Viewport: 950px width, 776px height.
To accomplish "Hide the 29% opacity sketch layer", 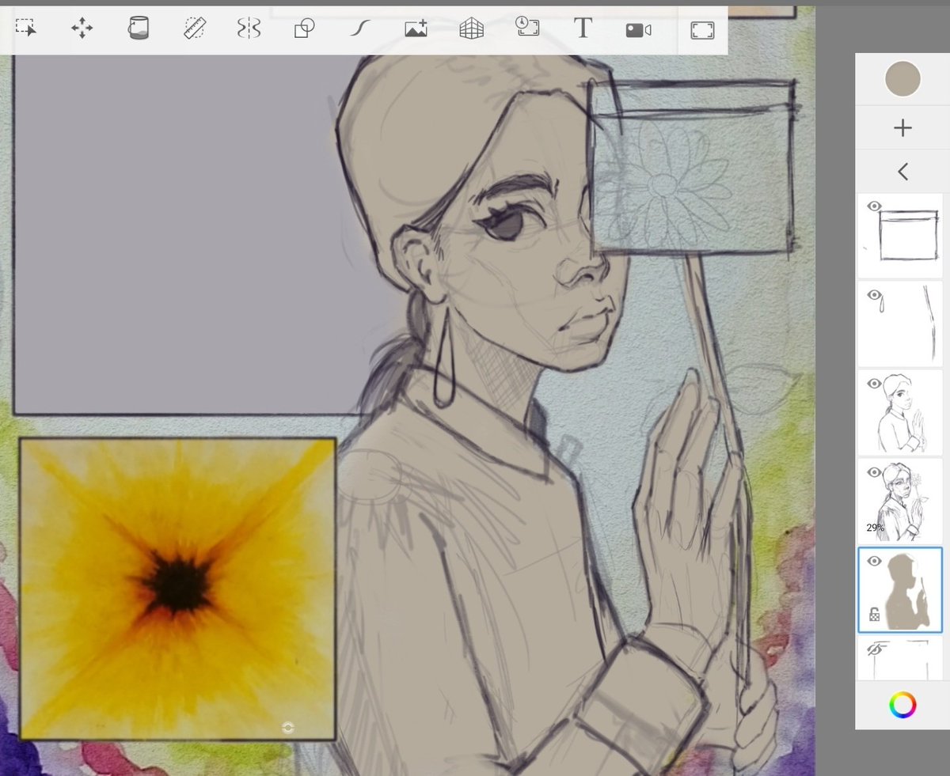I will pyautogui.click(x=874, y=472).
